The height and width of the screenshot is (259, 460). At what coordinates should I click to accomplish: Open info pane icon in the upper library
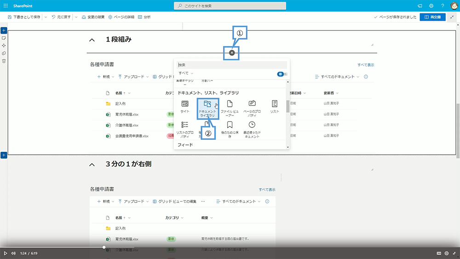click(x=366, y=76)
